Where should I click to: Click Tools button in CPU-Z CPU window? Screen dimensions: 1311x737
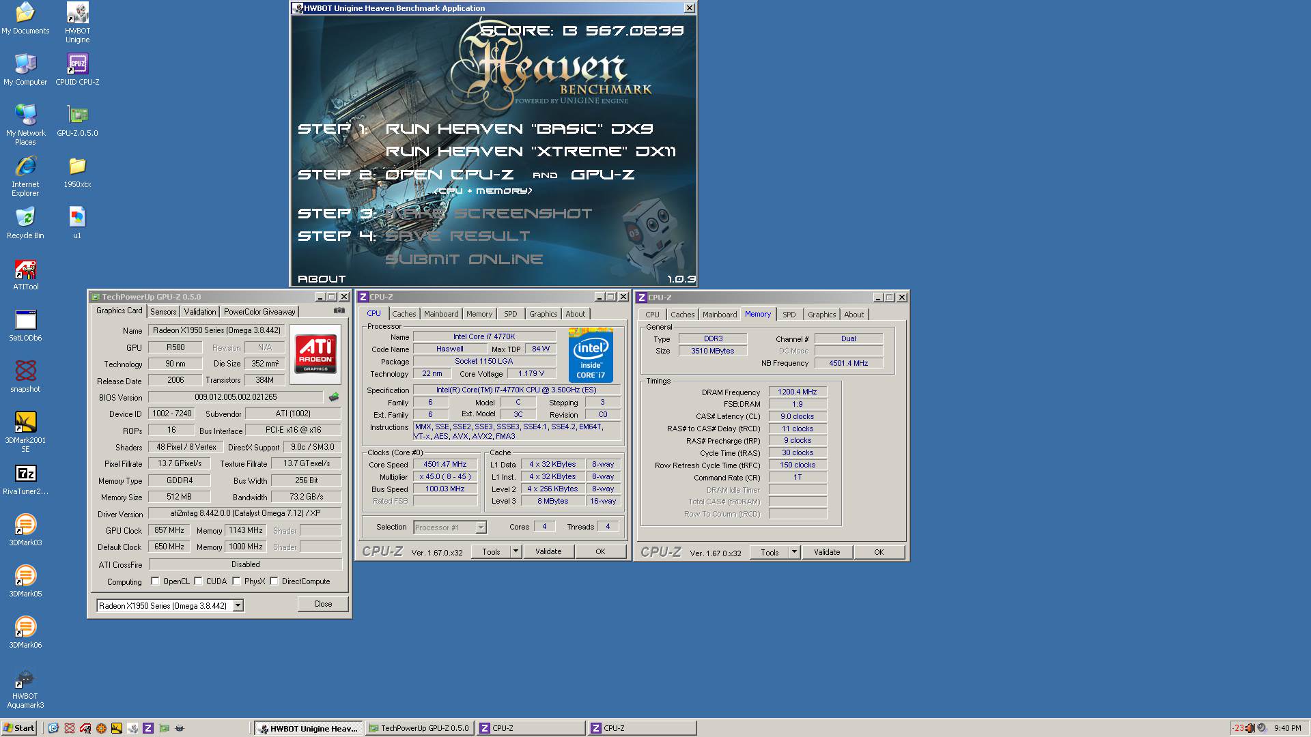point(491,551)
